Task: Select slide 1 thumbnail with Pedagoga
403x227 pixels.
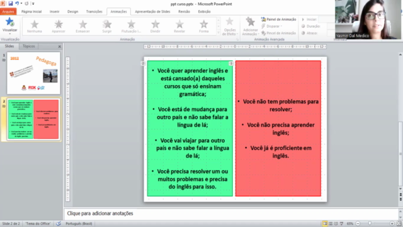Action: (x=33, y=73)
